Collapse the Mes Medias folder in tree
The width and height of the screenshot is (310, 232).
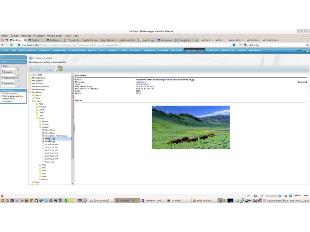pyautogui.click(x=31, y=92)
